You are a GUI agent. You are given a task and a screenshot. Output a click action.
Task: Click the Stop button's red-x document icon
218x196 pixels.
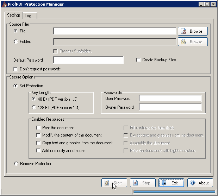[135, 183]
